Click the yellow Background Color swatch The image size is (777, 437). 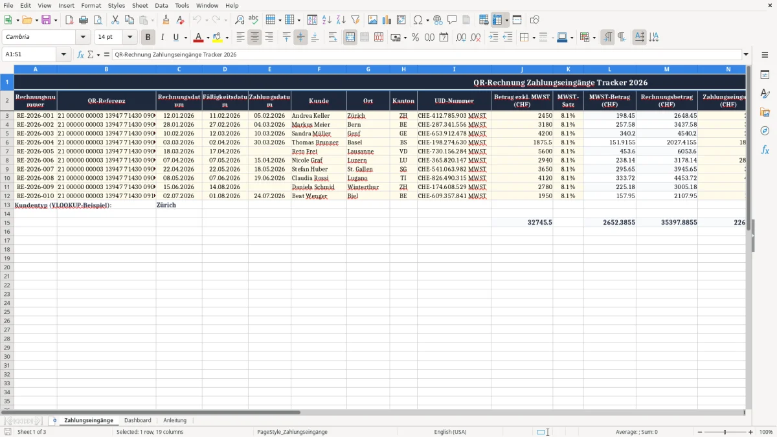(x=218, y=38)
